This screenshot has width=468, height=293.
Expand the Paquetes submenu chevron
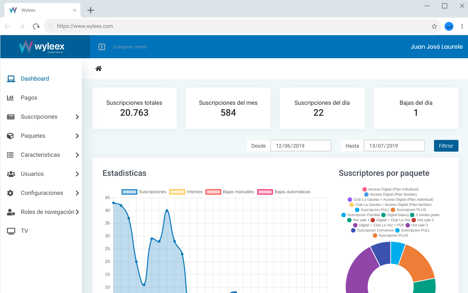click(77, 136)
